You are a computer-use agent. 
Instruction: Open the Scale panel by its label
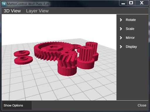pyautogui.click(x=130, y=29)
